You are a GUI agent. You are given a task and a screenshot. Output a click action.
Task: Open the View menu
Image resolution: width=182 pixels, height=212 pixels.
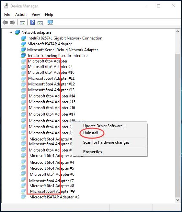click(36, 15)
